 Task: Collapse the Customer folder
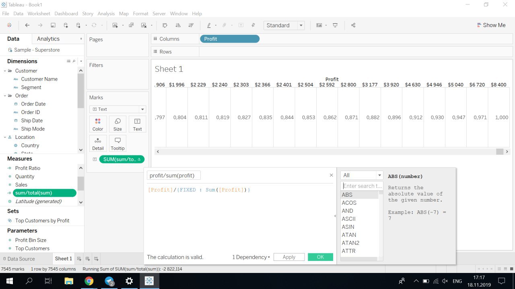click(x=5, y=71)
